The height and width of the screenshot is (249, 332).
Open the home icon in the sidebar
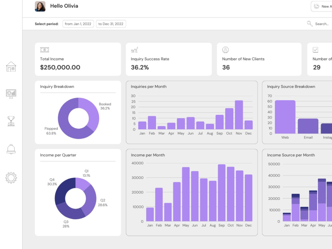pyautogui.click(x=11, y=67)
